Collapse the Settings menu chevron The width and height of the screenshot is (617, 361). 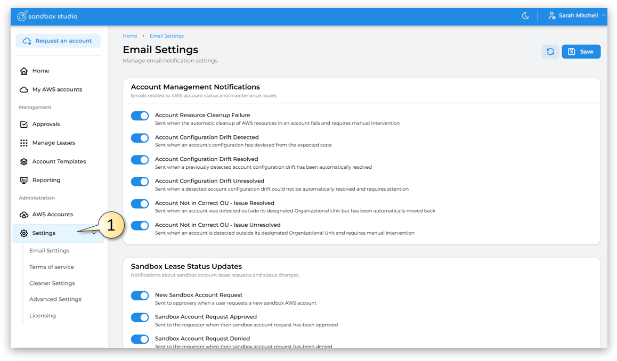pos(94,233)
